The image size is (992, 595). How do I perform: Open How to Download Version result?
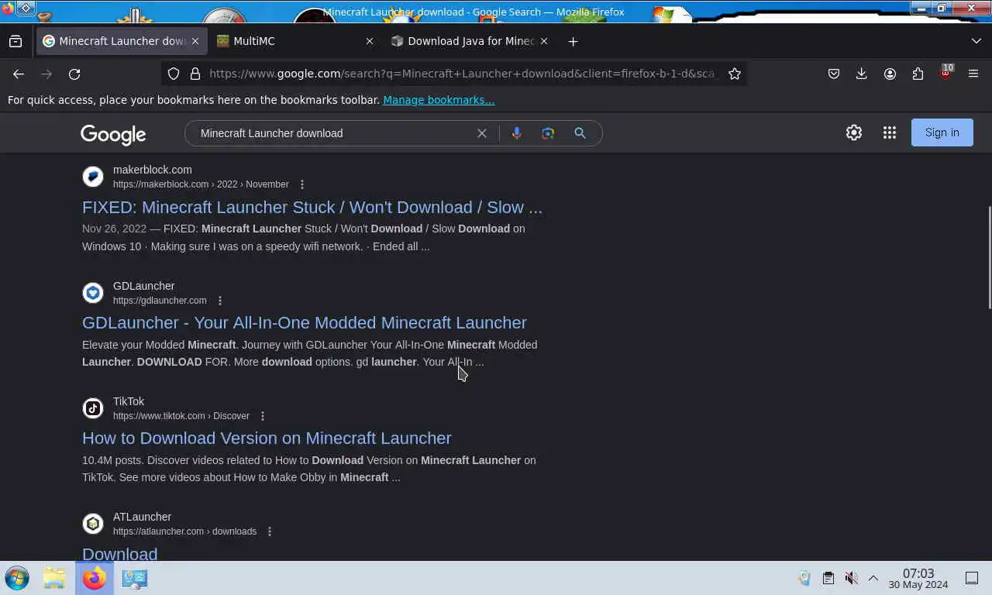(x=267, y=439)
